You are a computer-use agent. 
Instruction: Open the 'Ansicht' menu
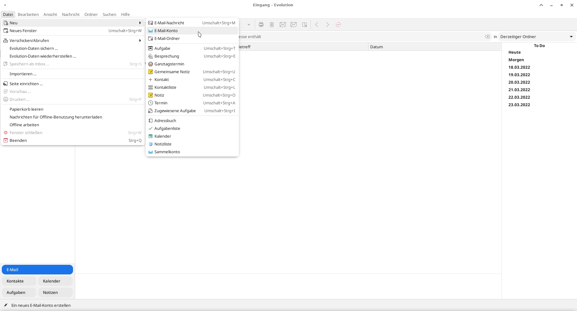[50, 14]
